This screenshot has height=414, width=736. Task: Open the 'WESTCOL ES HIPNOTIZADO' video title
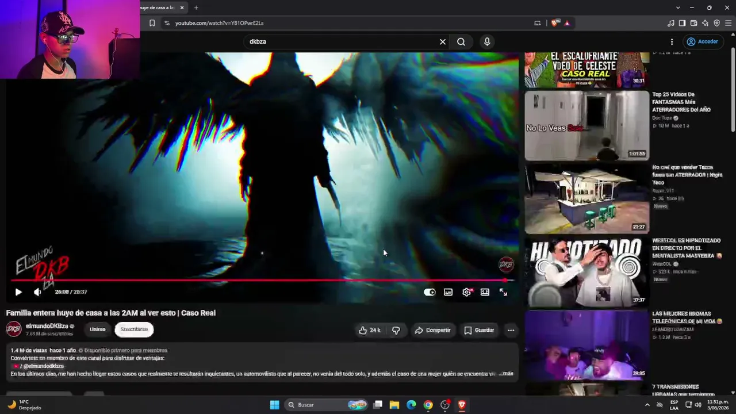687,248
